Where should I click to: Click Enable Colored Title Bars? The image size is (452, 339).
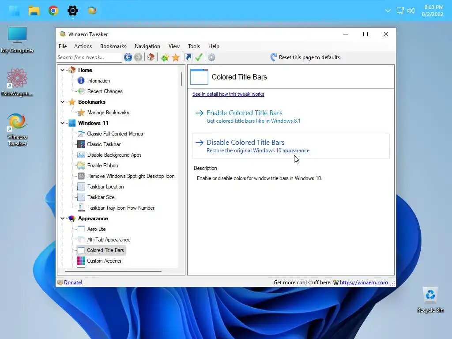[x=291, y=116]
